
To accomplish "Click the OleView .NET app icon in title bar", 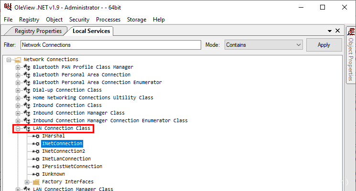I will click(8, 7).
